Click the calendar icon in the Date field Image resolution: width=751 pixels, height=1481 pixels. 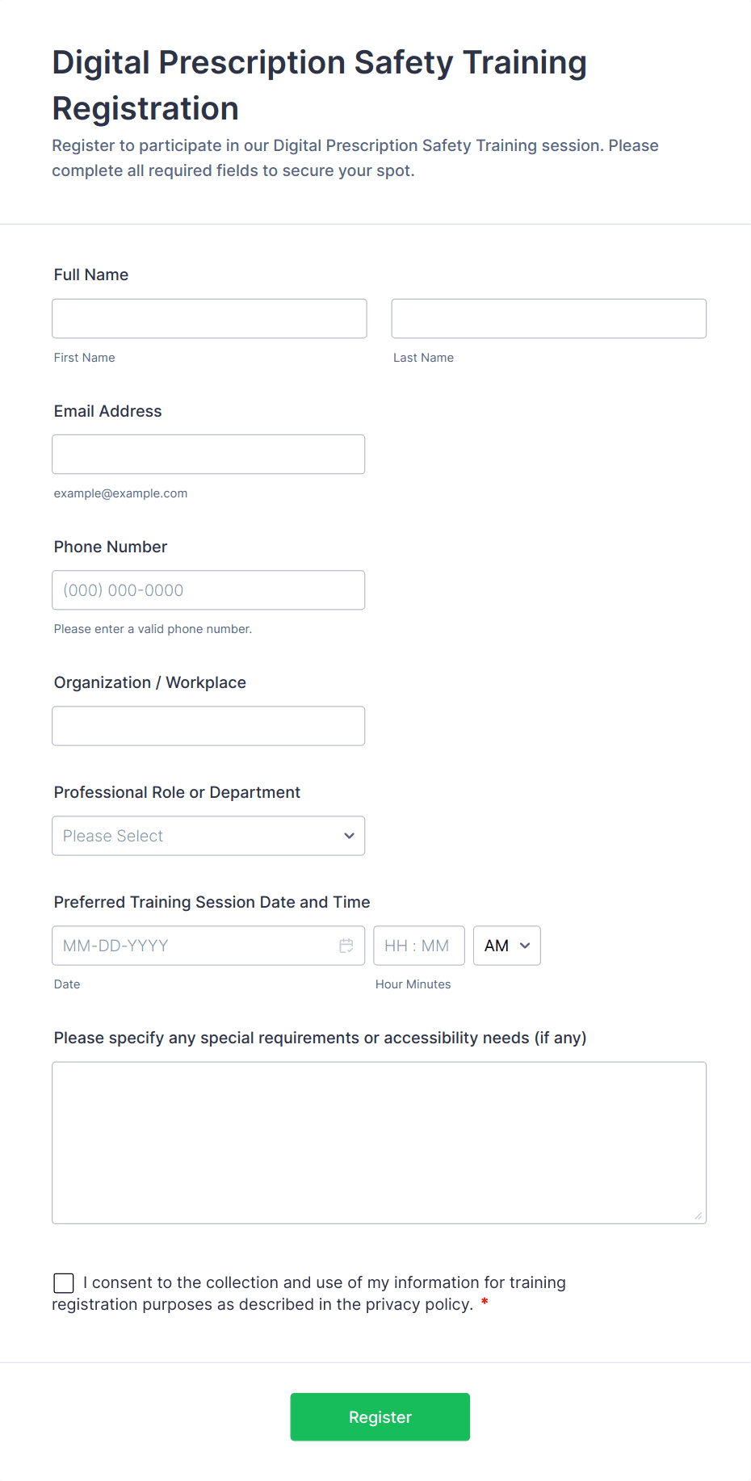[x=347, y=945]
